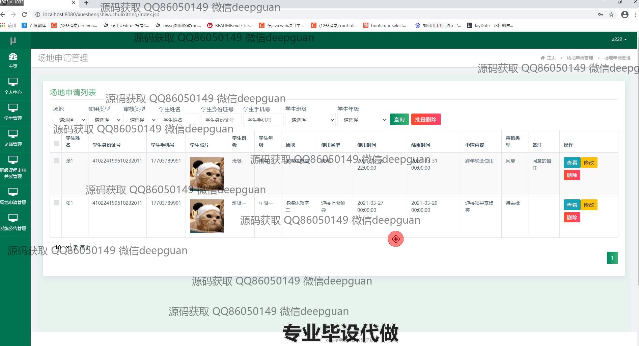Check the first row 张1 checkbox
The image size is (639, 346).
pyautogui.click(x=57, y=160)
